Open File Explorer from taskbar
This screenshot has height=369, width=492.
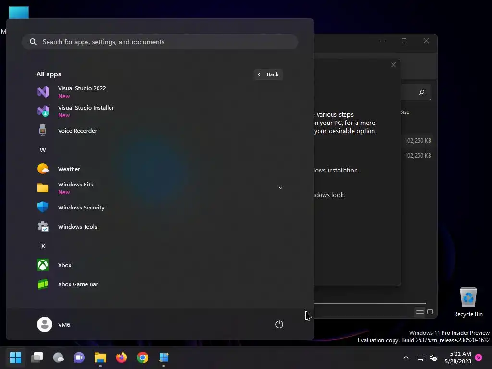(x=100, y=357)
